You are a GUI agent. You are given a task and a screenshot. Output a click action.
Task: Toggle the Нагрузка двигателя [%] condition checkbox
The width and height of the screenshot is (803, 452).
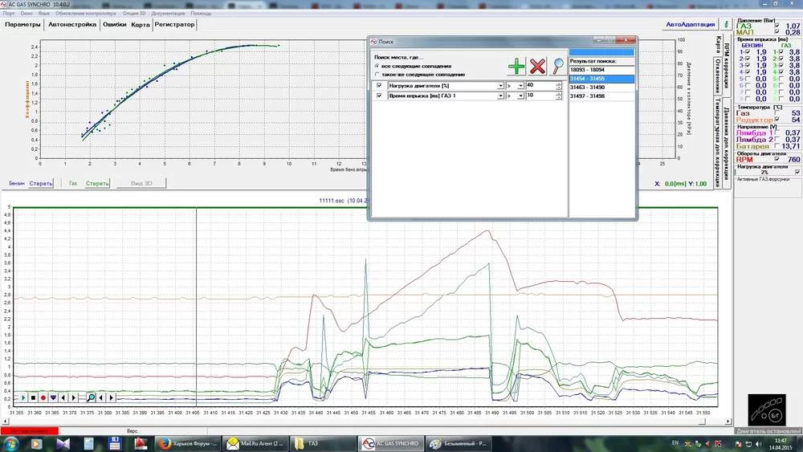click(379, 85)
